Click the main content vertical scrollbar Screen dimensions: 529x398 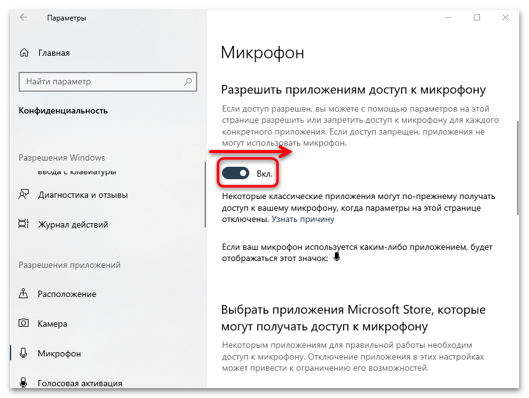pyautogui.click(x=518, y=167)
